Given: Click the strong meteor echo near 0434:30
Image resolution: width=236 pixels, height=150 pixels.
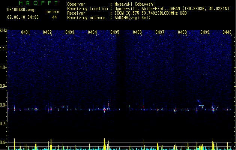Looking at the screenshot, I should point(104,109).
